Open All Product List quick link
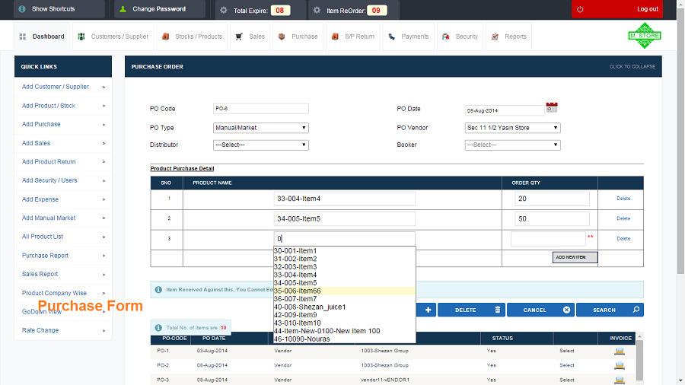 (43, 237)
